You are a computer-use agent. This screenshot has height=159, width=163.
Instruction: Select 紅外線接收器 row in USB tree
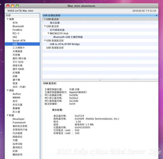pyautogui.click(x=100, y=30)
